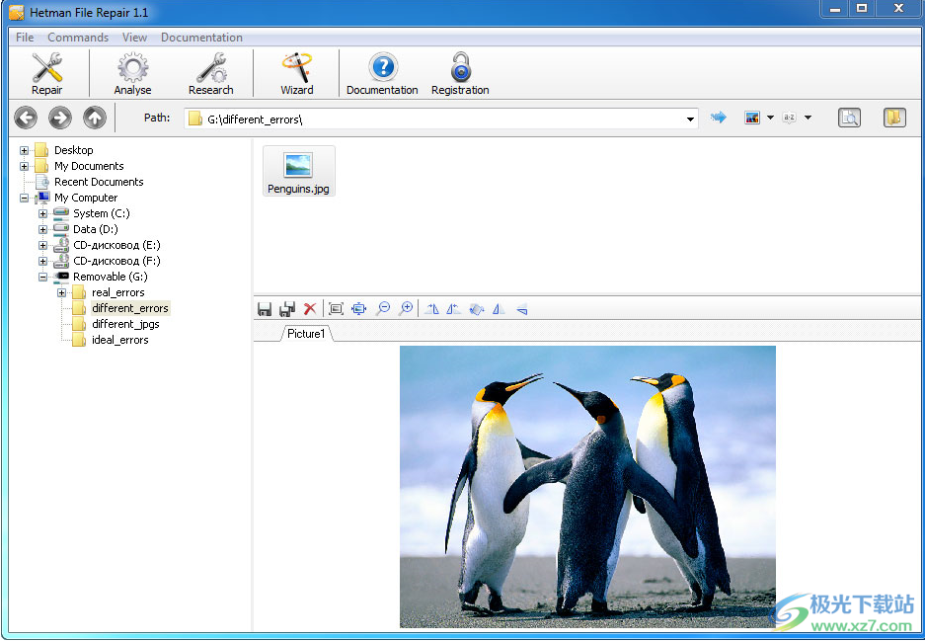Expand the Desktop tree node

click(25, 150)
